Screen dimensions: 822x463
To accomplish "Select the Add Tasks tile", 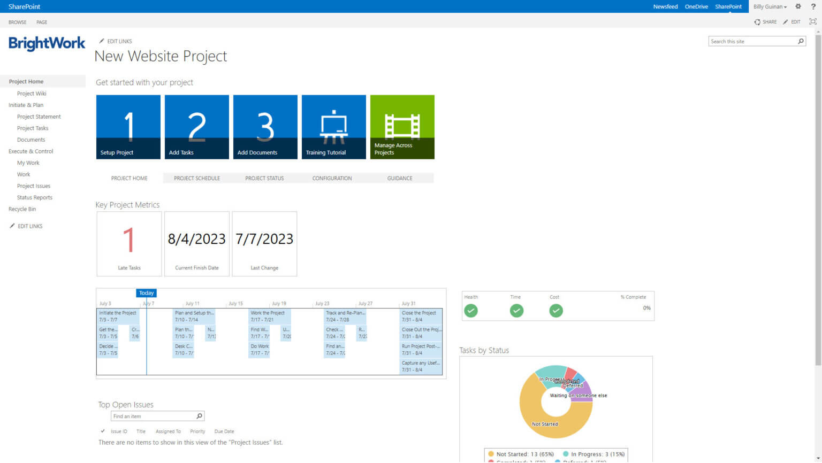I will 196,127.
